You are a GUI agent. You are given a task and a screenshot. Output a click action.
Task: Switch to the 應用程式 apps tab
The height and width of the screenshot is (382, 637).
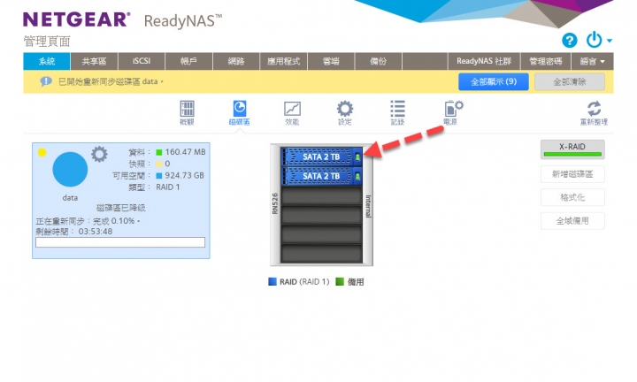pyautogui.click(x=284, y=61)
